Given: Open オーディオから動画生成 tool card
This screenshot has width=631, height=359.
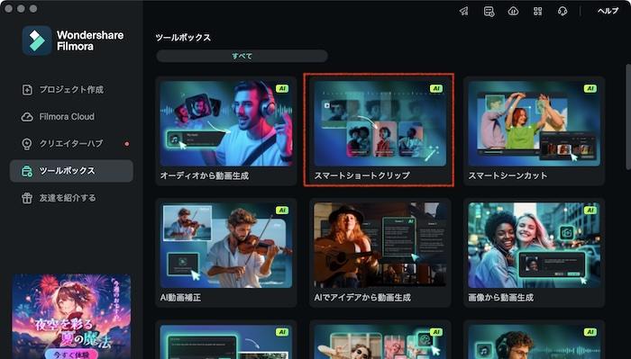Looking at the screenshot, I should point(226,130).
